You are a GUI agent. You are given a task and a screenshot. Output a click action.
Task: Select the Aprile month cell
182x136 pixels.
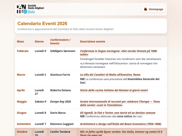tap(21, 90)
